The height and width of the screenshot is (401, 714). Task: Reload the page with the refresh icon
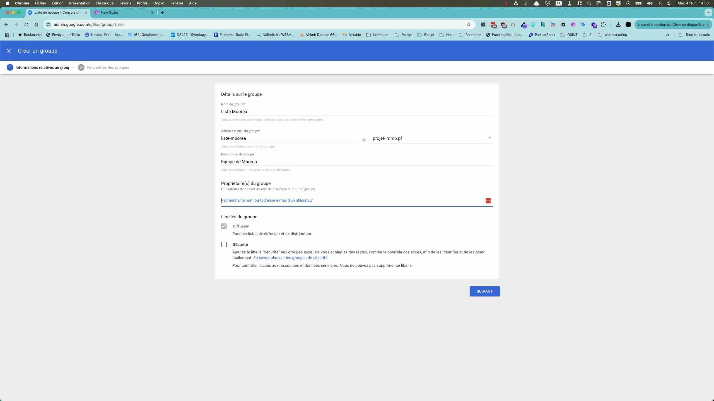pos(26,25)
